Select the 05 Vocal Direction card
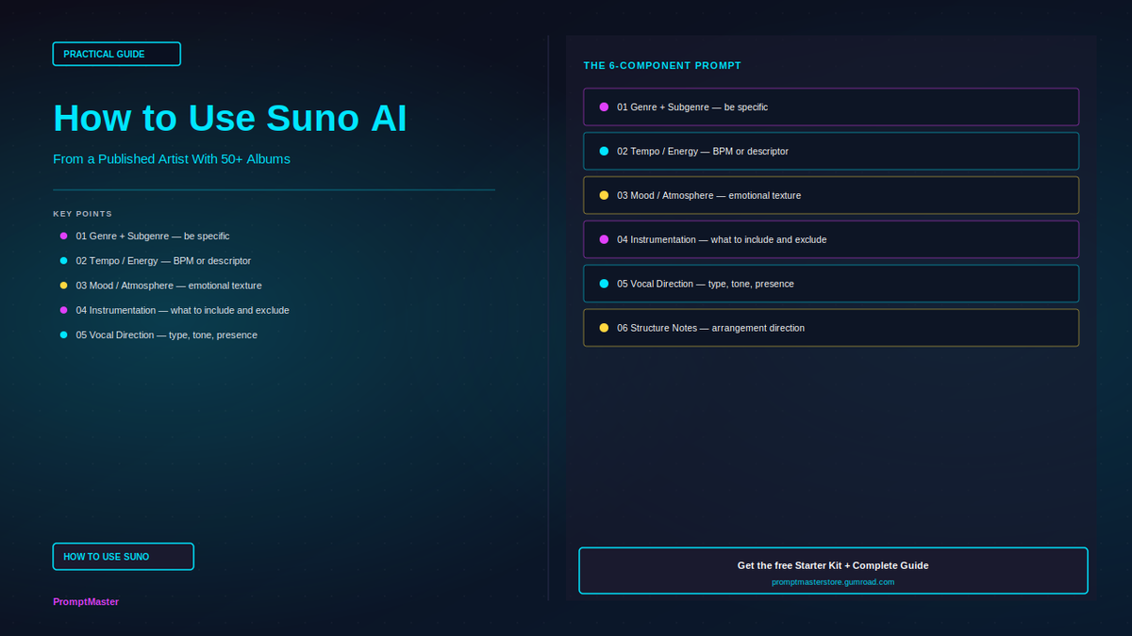The image size is (1132, 636). [831, 284]
